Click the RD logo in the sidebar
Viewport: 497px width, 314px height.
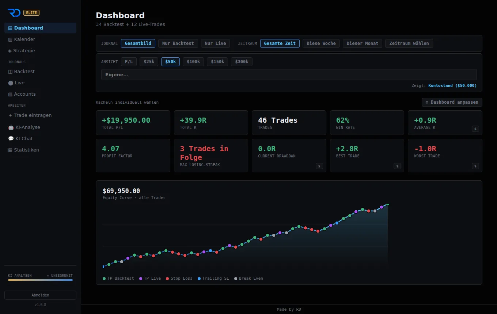click(14, 13)
